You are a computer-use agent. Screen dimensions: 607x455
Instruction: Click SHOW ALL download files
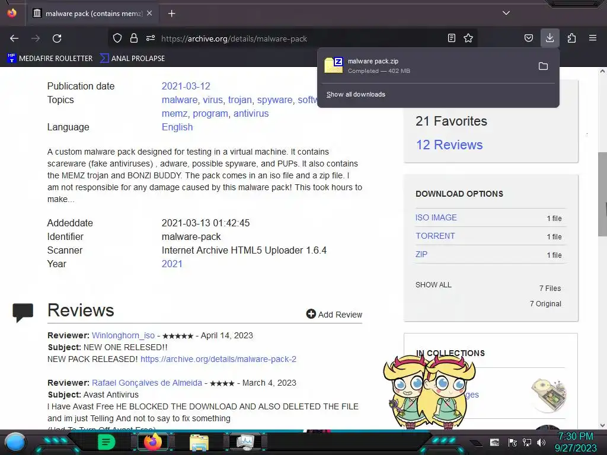tap(433, 285)
